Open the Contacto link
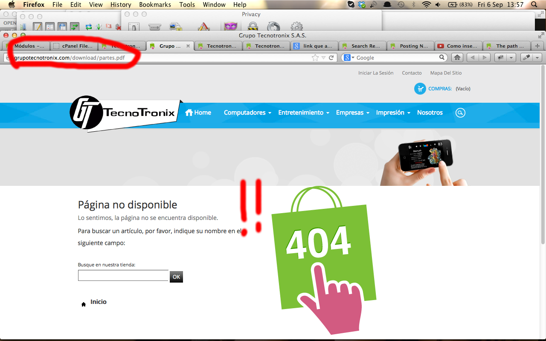This screenshot has height=341, width=546. point(412,73)
